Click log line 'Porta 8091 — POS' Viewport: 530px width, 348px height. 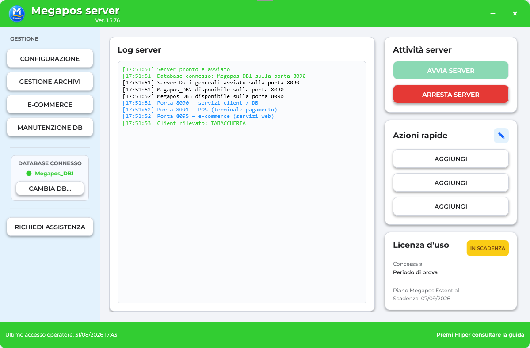pos(200,110)
